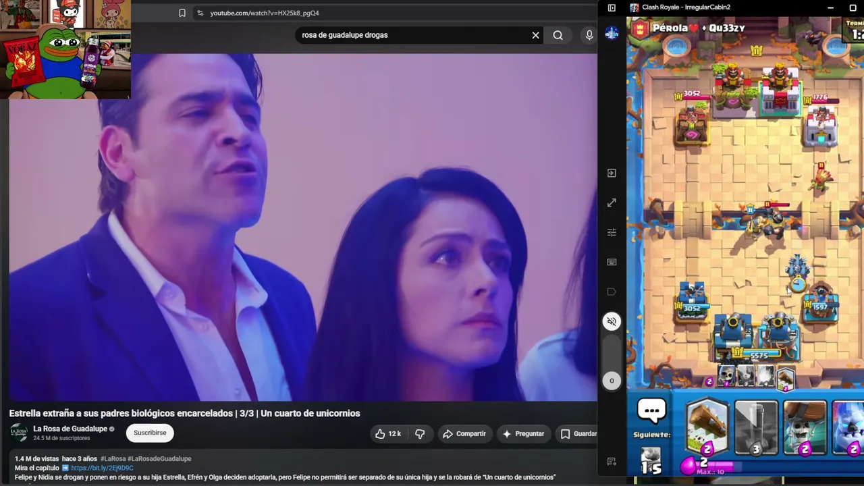This screenshot has width=864, height=486.
Task: Minimize the Clash Royale emulator window
Action: [x=831, y=8]
